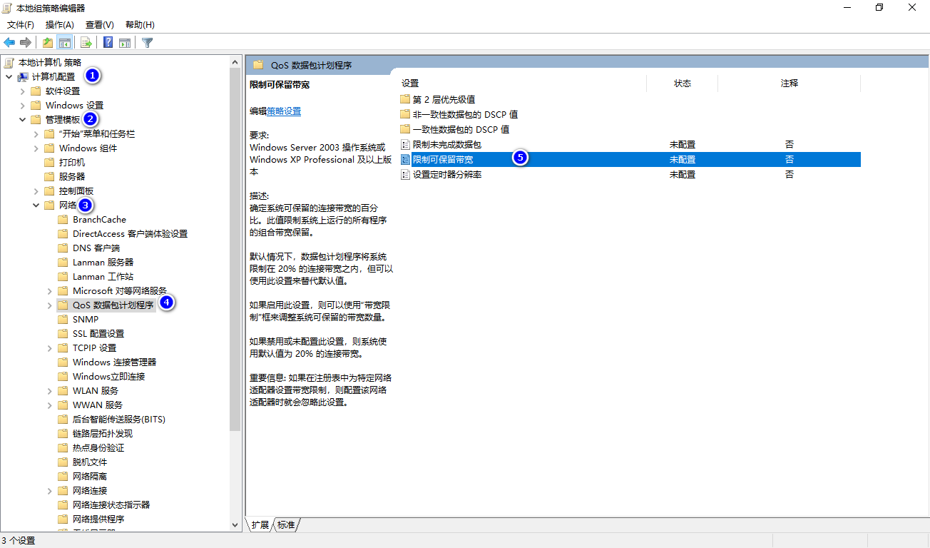Image resolution: width=930 pixels, height=548 pixels.
Task: Click the tree pane scroll-up arrow
Action: point(235,62)
